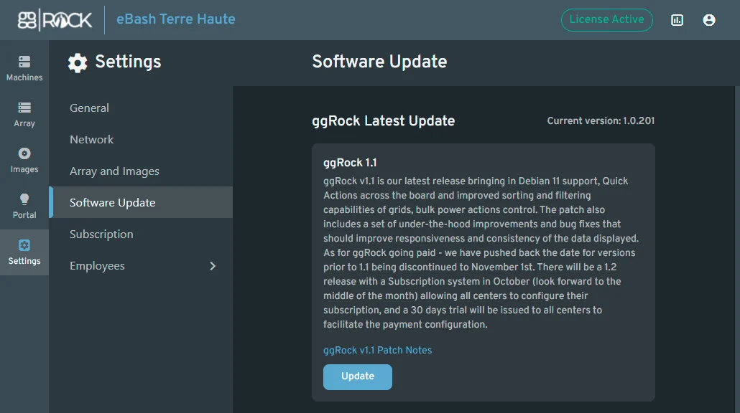
Task: Click the blue Update button
Action: click(x=357, y=376)
